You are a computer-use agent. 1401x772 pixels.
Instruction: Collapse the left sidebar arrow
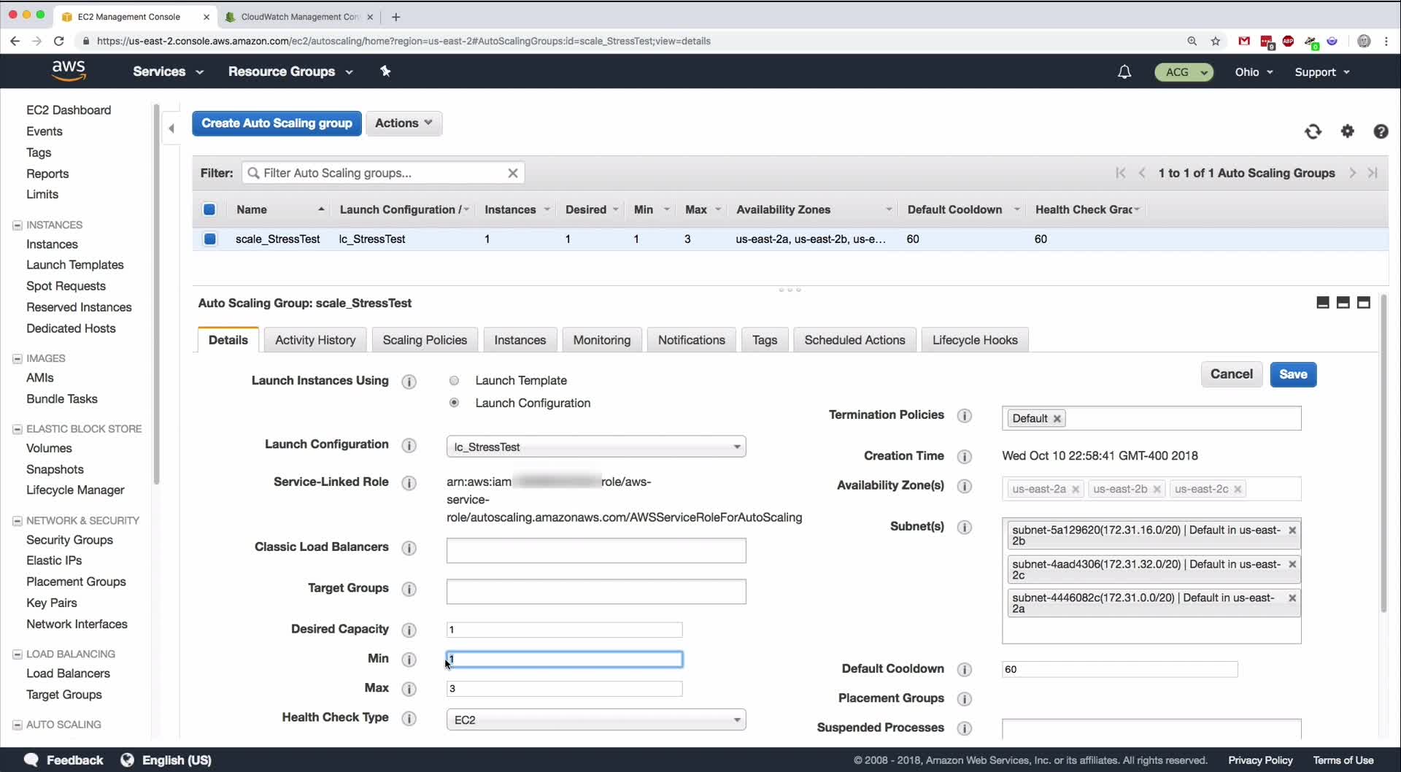[x=171, y=128]
